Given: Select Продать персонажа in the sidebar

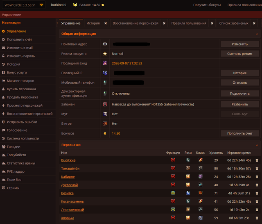Looking at the screenshot, I should [x=23, y=97].
